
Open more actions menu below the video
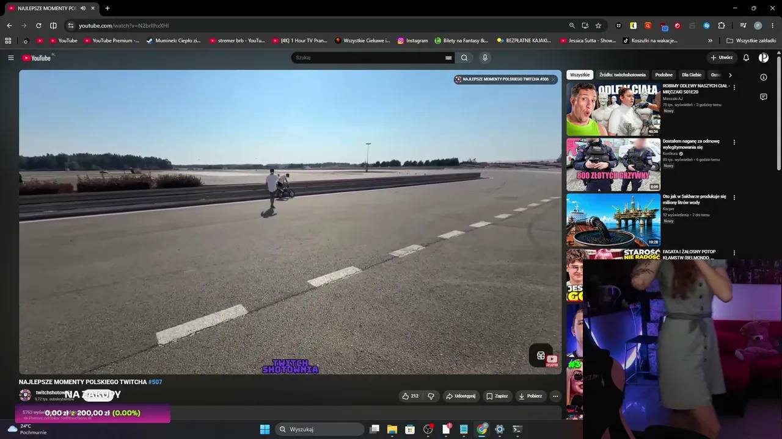(x=555, y=396)
